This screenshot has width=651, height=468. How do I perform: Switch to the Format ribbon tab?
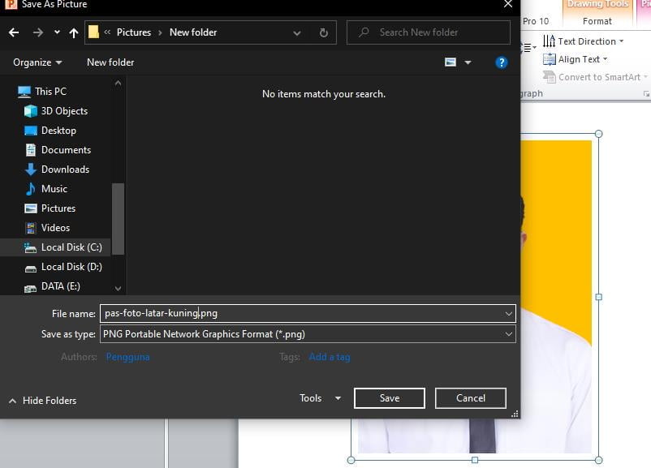pyautogui.click(x=597, y=21)
